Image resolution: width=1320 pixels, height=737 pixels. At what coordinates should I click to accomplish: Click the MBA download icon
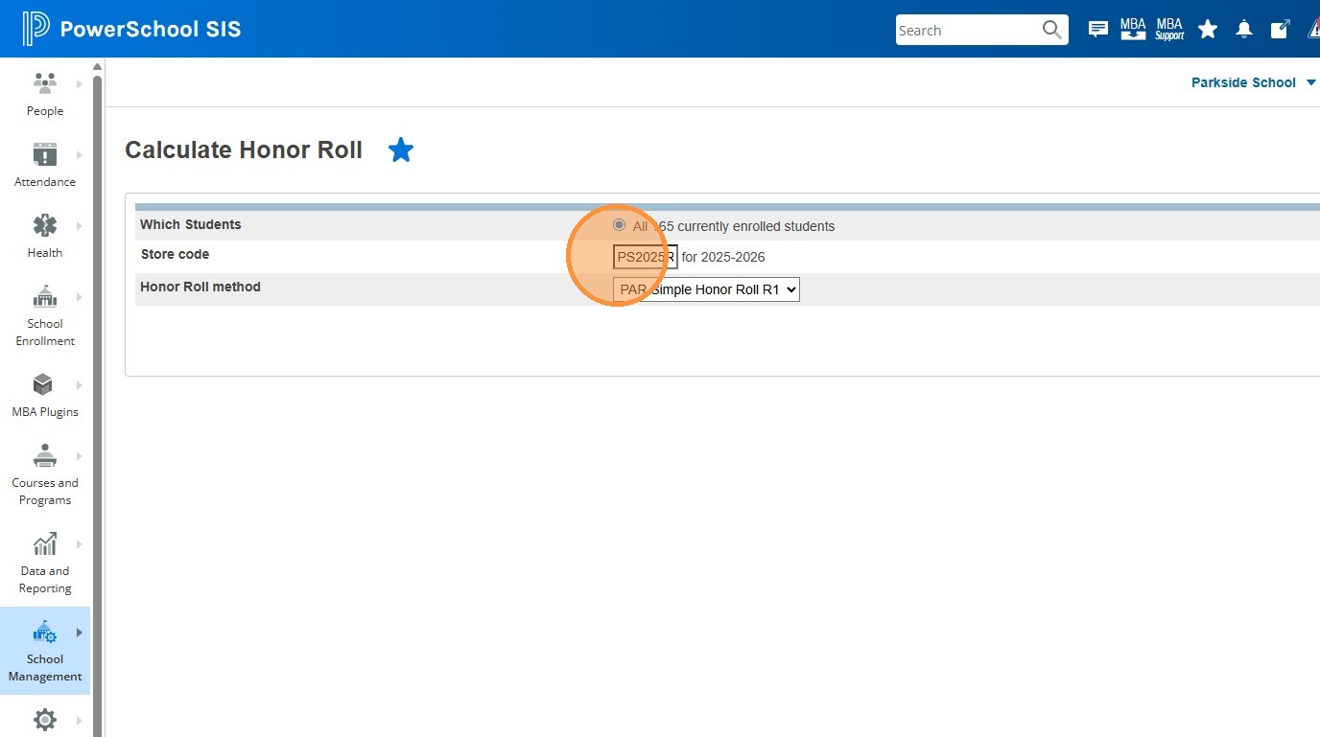(x=1133, y=29)
